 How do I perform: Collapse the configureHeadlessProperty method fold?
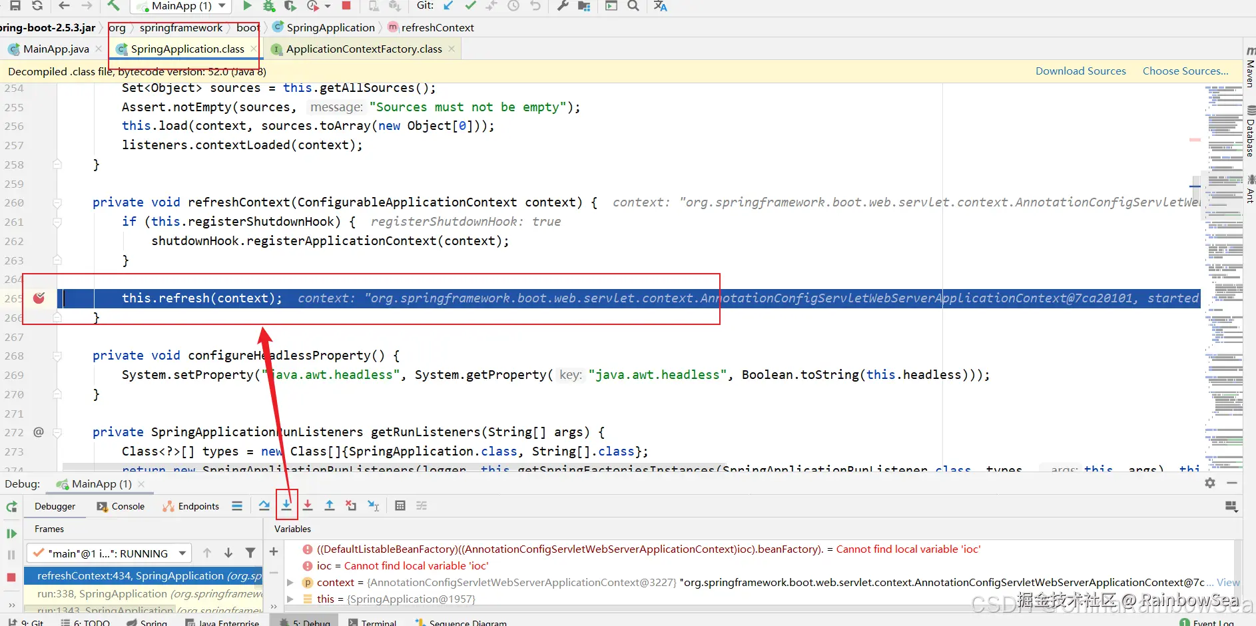pos(57,356)
